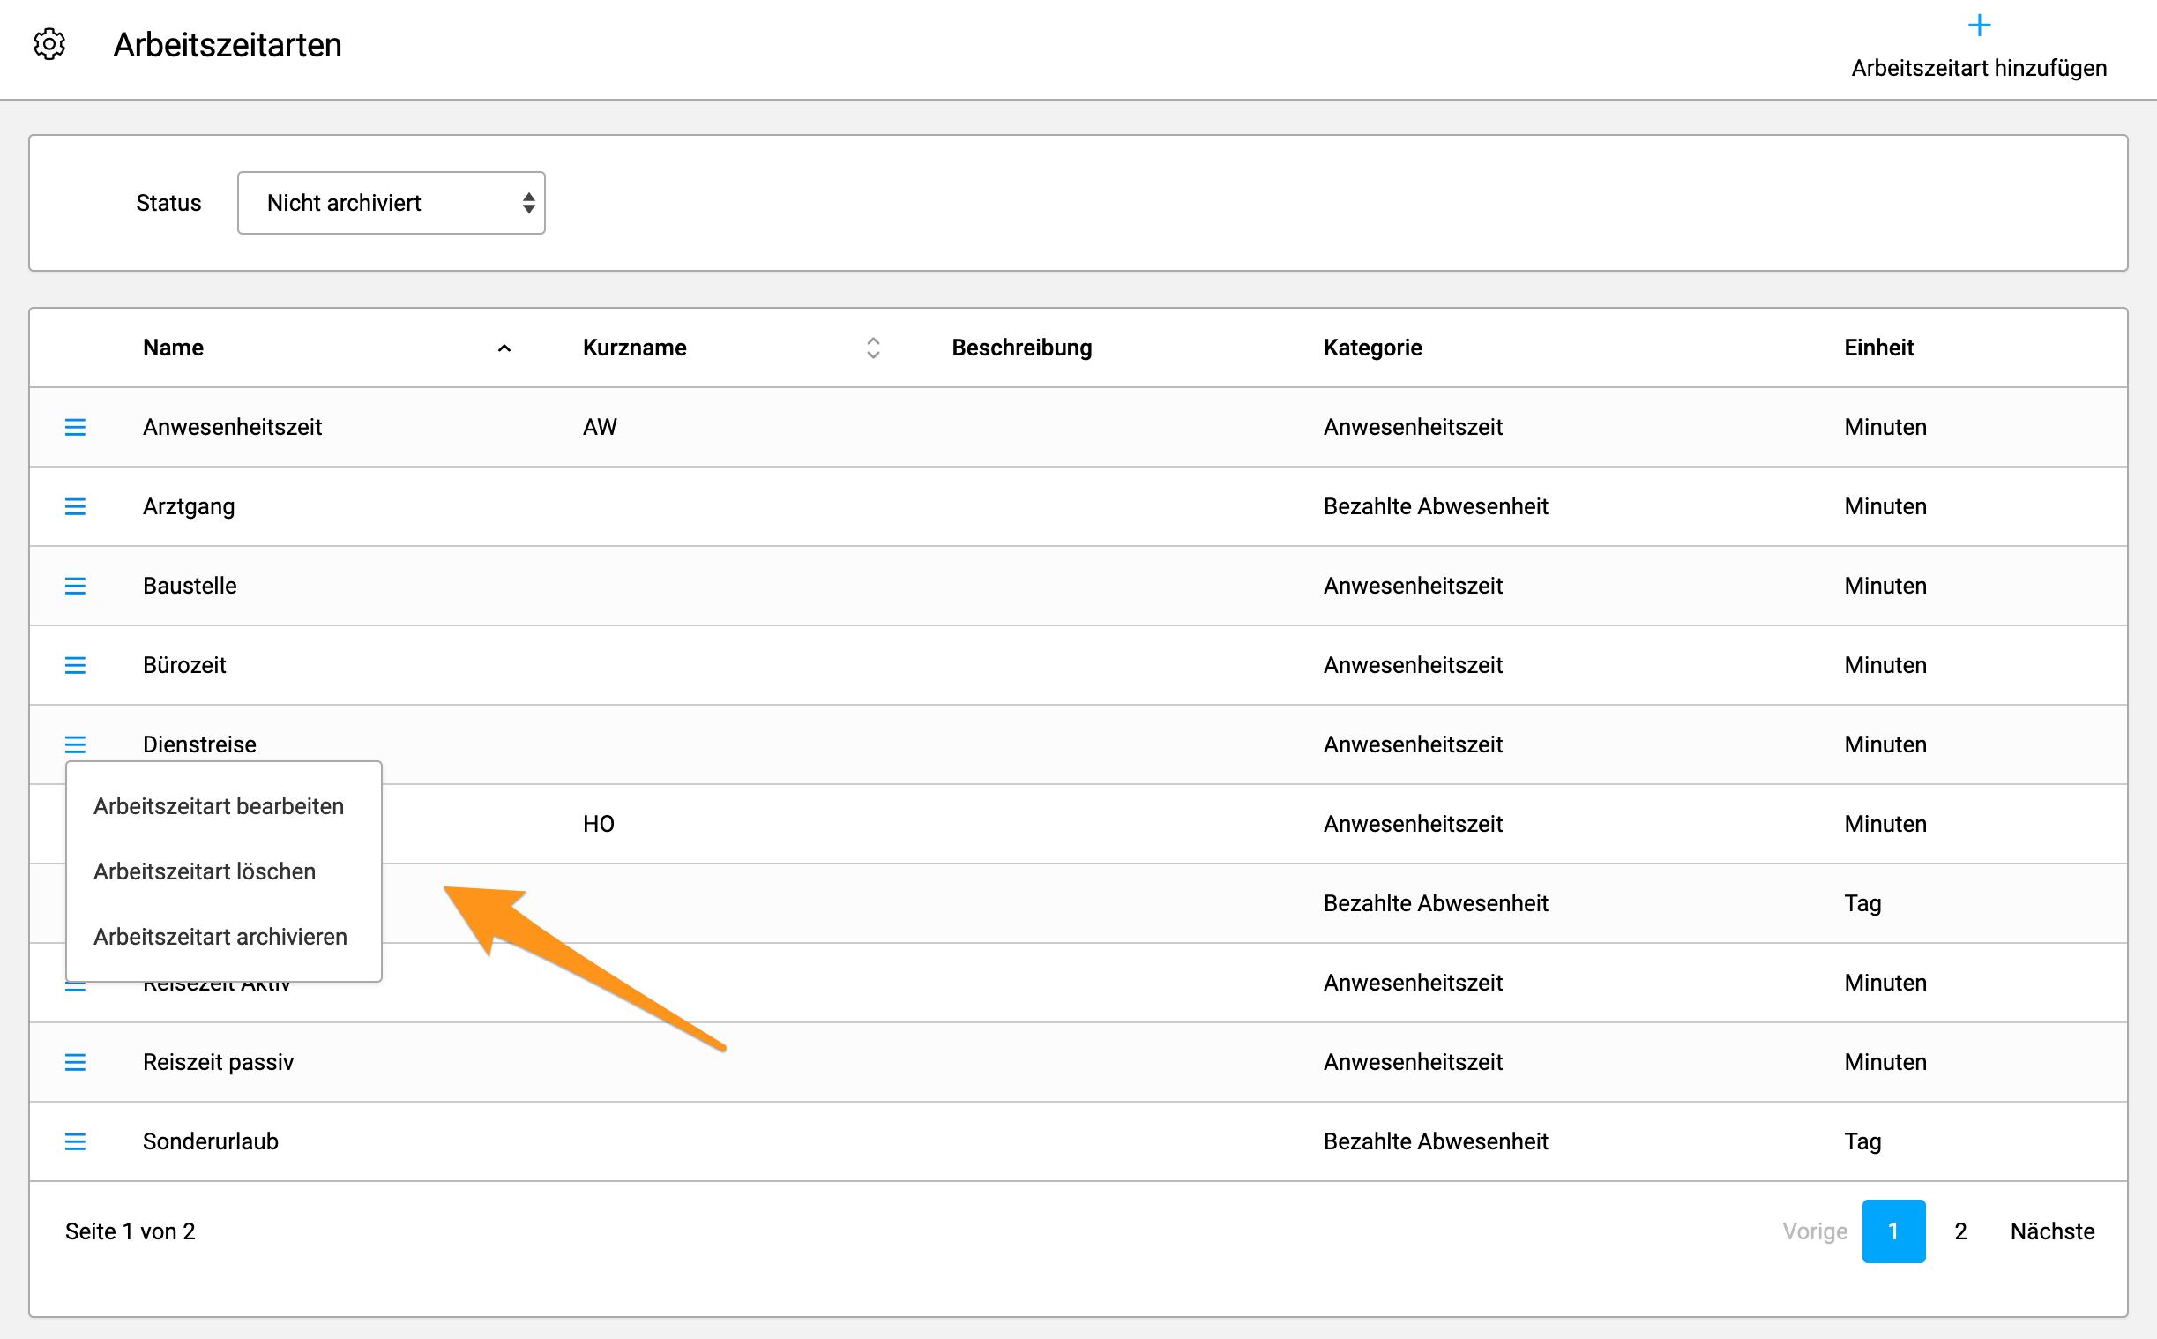Image resolution: width=2157 pixels, height=1339 pixels.
Task: Choose Arbeitszeitart löschen in context menu
Action: pyautogui.click(x=205, y=871)
